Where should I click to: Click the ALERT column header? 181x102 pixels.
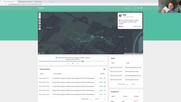point(128,63)
